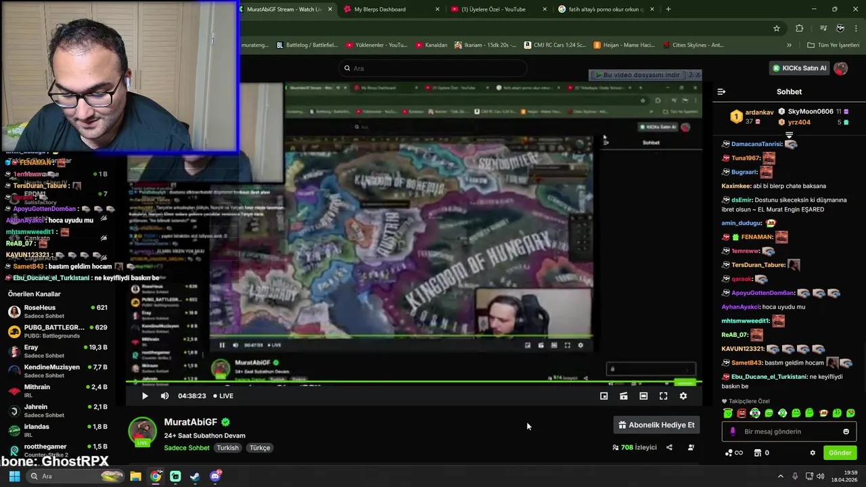Click the user icon next to share

coord(691,447)
